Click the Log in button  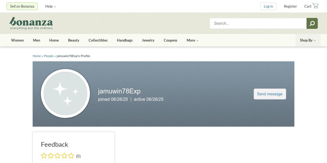(x=268, y=6)
